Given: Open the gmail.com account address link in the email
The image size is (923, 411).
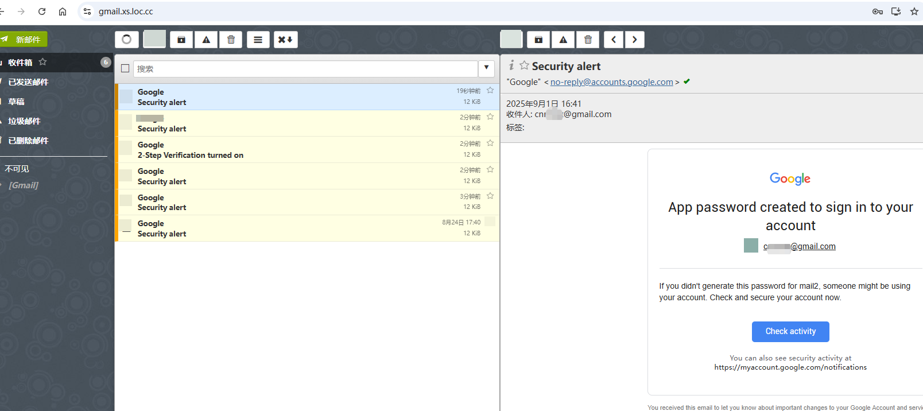Looking at the screenshot, I should [799, 246].
